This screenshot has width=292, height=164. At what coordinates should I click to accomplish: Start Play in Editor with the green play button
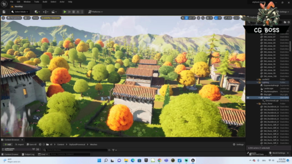pos(65,12)
